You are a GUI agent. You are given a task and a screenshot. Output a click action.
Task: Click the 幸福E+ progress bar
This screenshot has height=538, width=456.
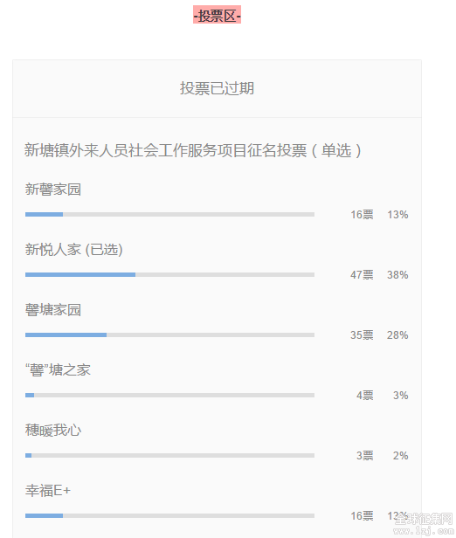169,515
